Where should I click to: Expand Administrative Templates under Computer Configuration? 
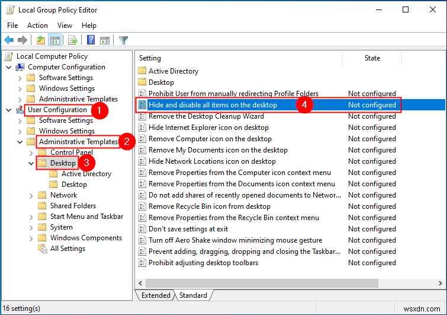tap(20, 100)
